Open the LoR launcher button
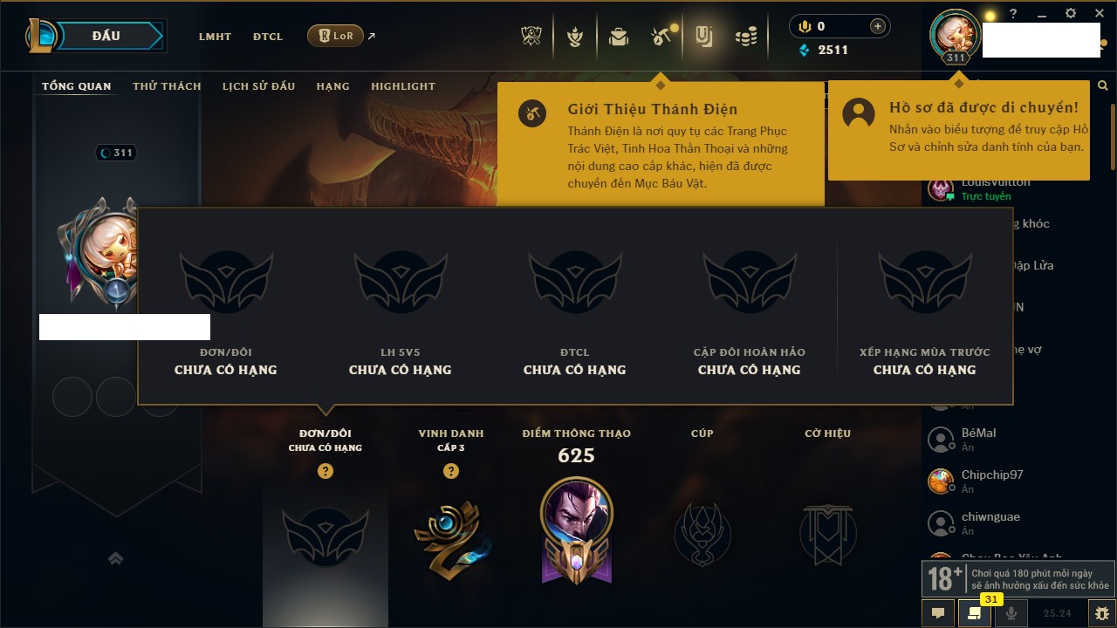Image resolution: width=1117 pixels, height=628 pixels. [335, 36]
